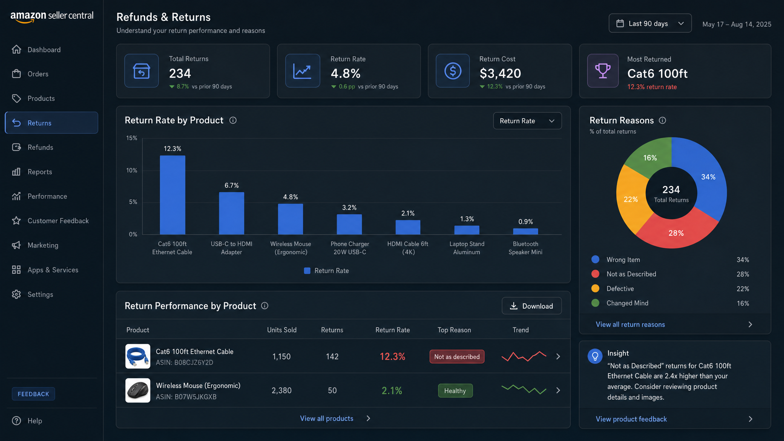Click the blue Return Rate chart legend swatch

pos(307,271)
